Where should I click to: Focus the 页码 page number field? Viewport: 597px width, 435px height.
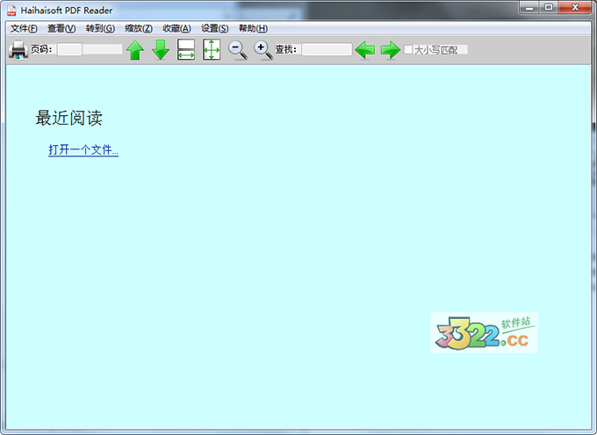click(69, 49)
